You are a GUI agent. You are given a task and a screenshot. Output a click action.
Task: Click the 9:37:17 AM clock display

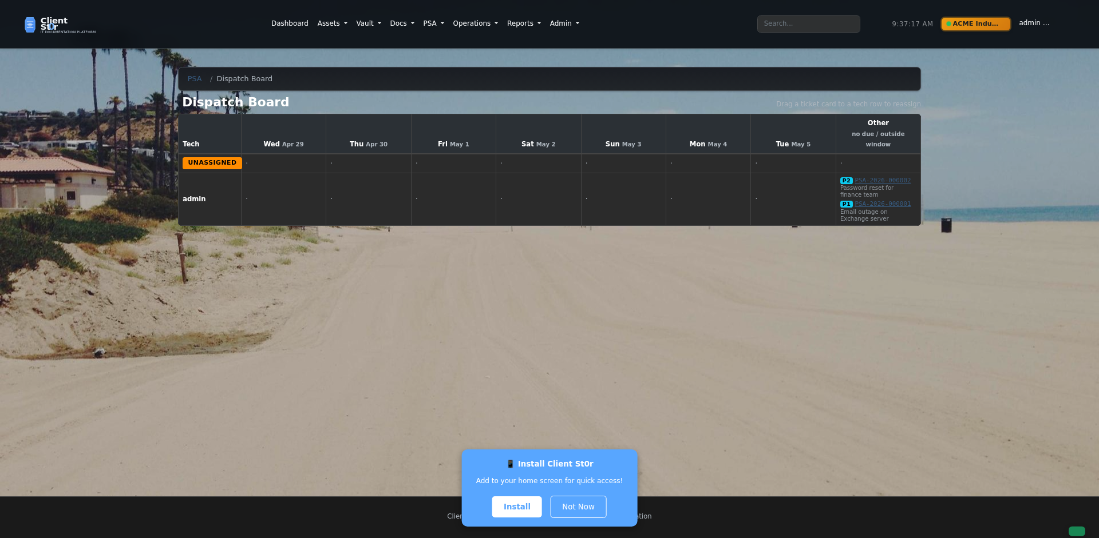click(x=912, y=24)
